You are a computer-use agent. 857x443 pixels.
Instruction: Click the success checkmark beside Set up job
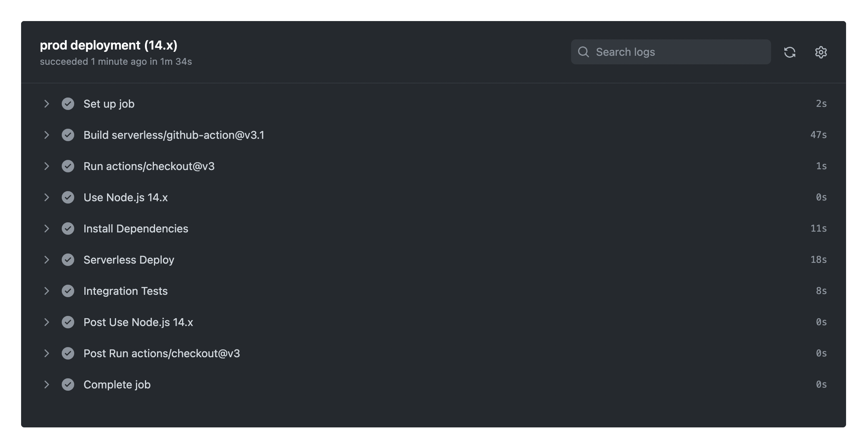[68, 104]
